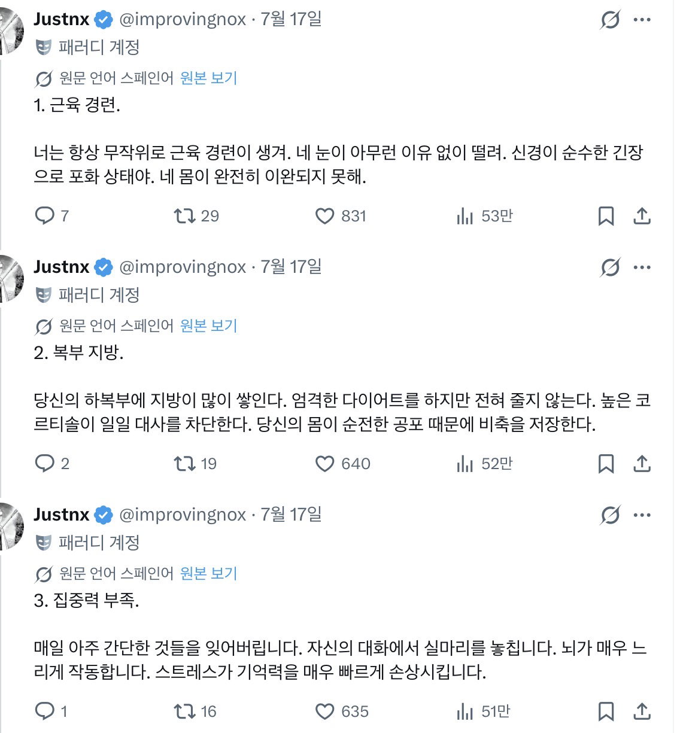Toggle translation icon on third tweet header
677x733 pixels.
tap(611, 515)
